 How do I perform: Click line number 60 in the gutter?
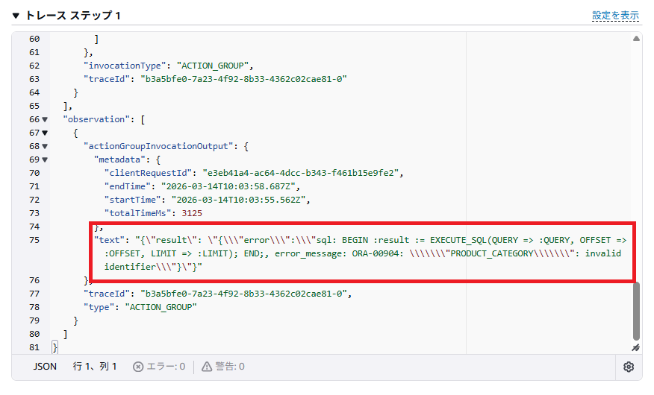[34, 39]
